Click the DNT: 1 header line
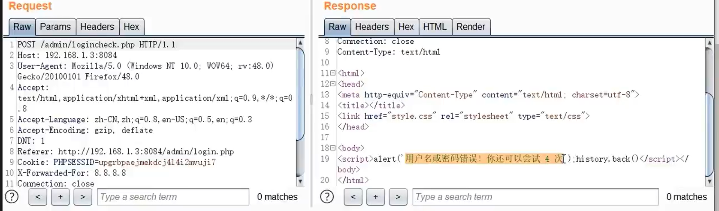The width and height of the screenshot is (719, 211). click(x=31, y=141)
